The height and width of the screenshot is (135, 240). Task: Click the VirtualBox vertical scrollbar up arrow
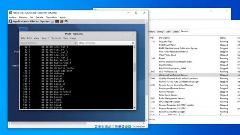pyautogui.click(x=147, y=21)
